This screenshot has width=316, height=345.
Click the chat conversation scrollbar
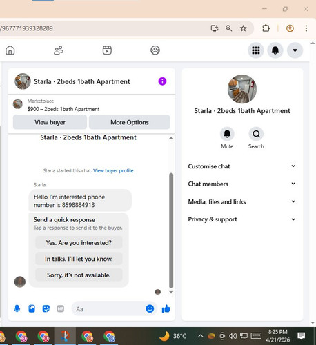[x=171, y=230]
